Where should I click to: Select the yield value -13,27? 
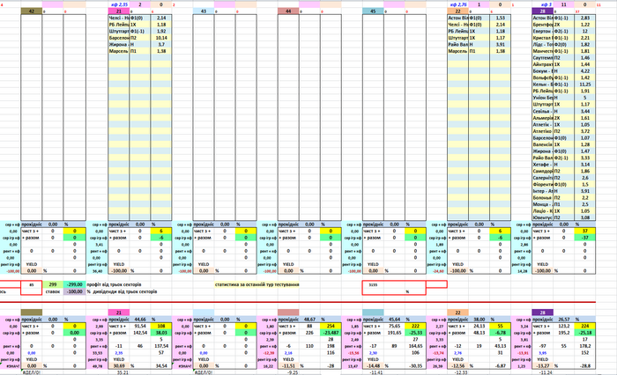pos(543,365)
